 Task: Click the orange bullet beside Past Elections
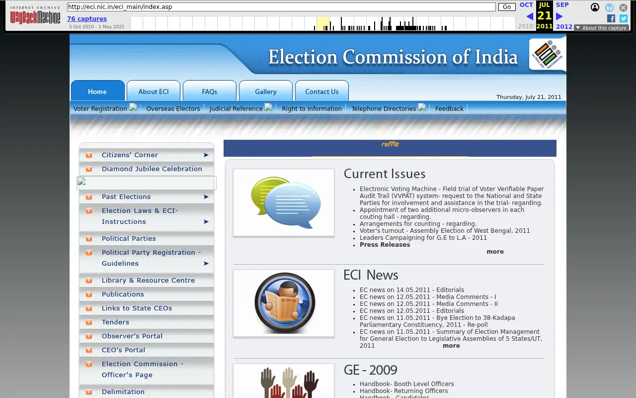[x=89, y=197]
